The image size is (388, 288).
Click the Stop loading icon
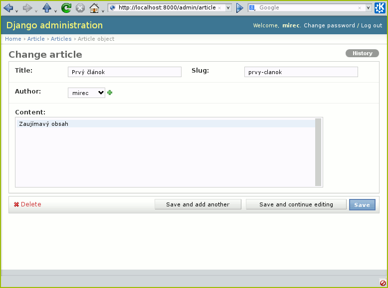point(80,8)
